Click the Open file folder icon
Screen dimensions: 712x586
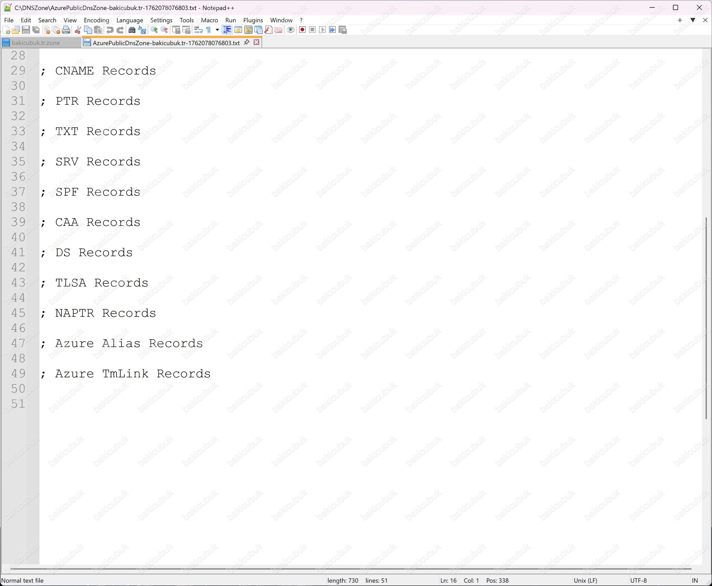click(x=16, y=30)
